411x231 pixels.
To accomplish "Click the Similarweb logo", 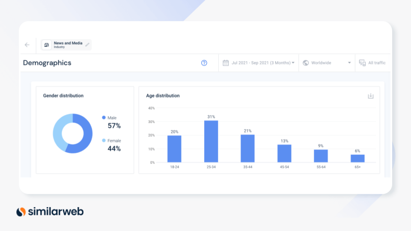I will 50,212.
